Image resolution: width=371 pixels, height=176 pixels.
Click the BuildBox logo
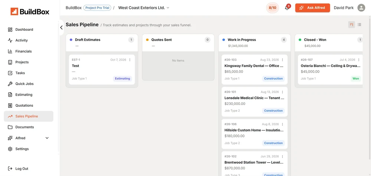[30, 11]
